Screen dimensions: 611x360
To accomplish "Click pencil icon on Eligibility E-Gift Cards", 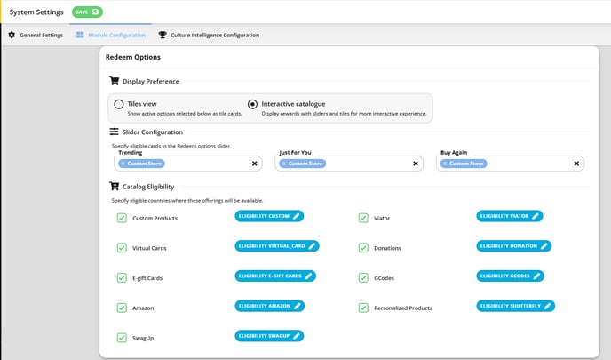I will (309, 276).
